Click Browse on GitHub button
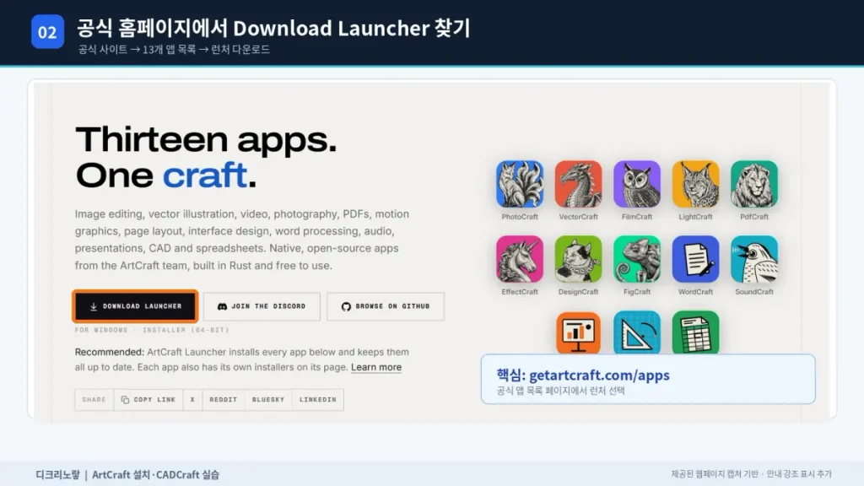This screenshot has height=486, width=864. point(385,306)
